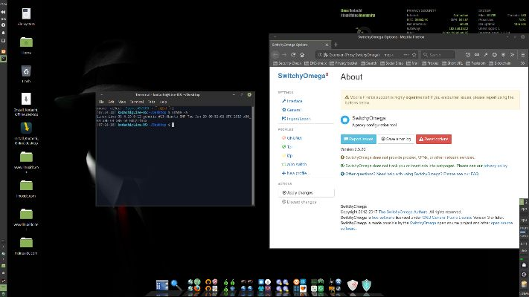This screenshot has height=297, width=529.
Task: Click the magnifier search icon in dock
Action: pyautogui.click(x=176, y=284)
